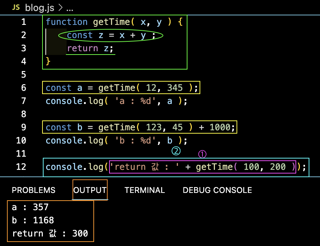The height and width of the screenshot is (246, 320).
Task: Click the 'b : %d' string literal
Action: [135, 141]
